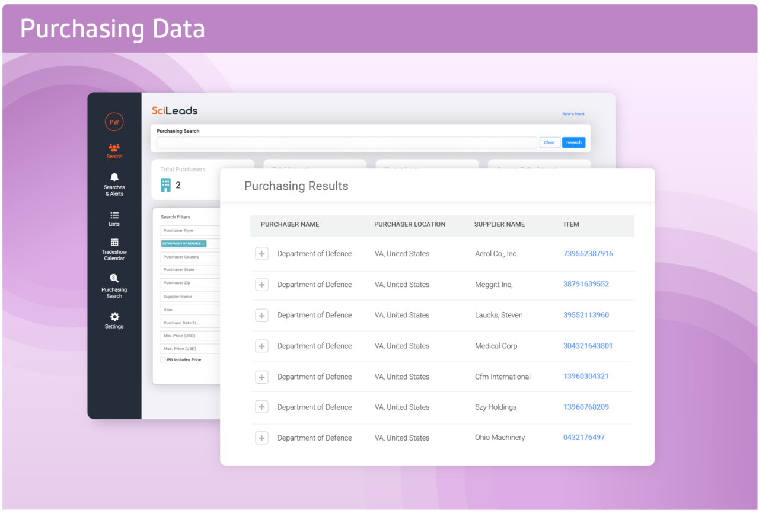The width and height of the screenshot is (759, 513).
Task: Open Settings from the sidebar
Action: point(114,320)
